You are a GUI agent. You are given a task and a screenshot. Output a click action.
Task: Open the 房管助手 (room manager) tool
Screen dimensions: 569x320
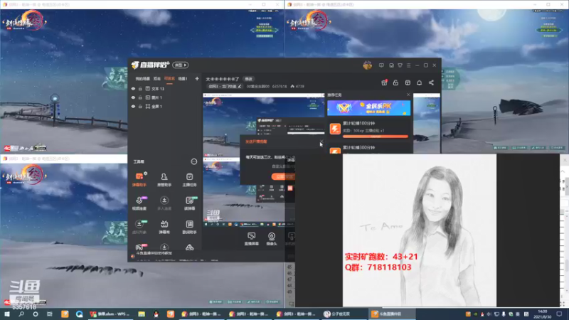pyautogui.click(x=164, y=180)
